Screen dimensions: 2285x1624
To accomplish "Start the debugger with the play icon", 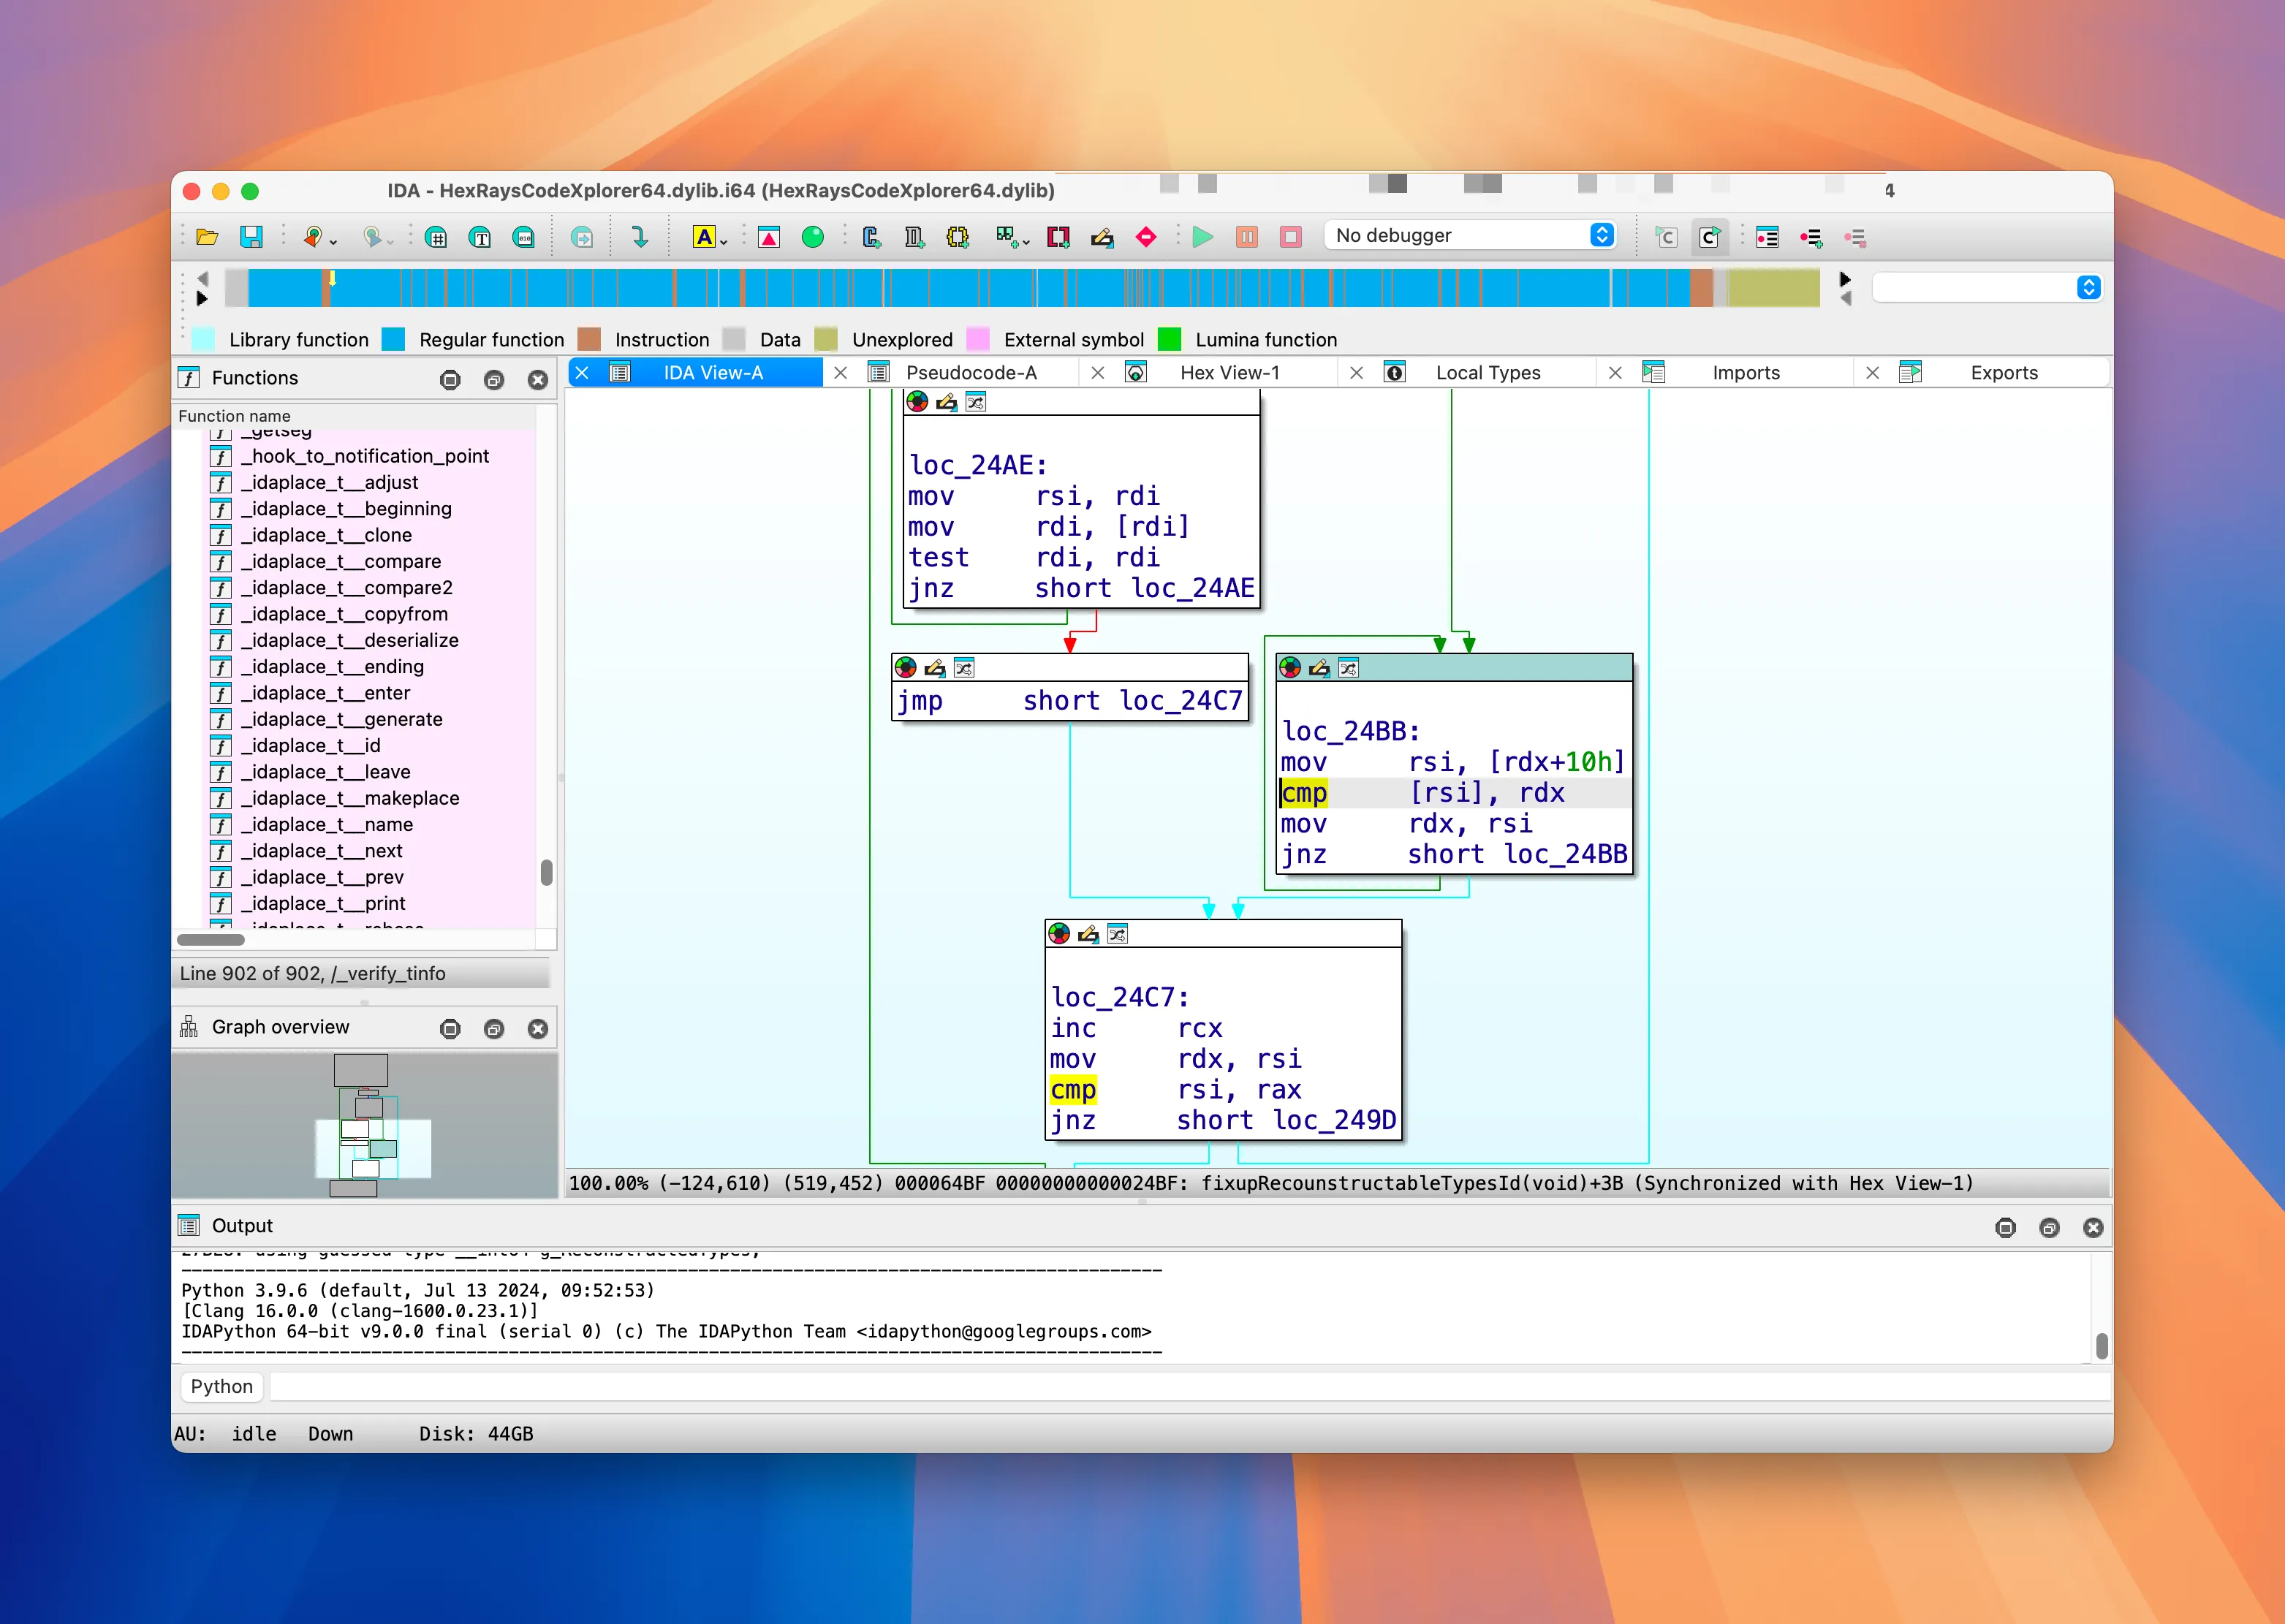I will (1202, 237).
